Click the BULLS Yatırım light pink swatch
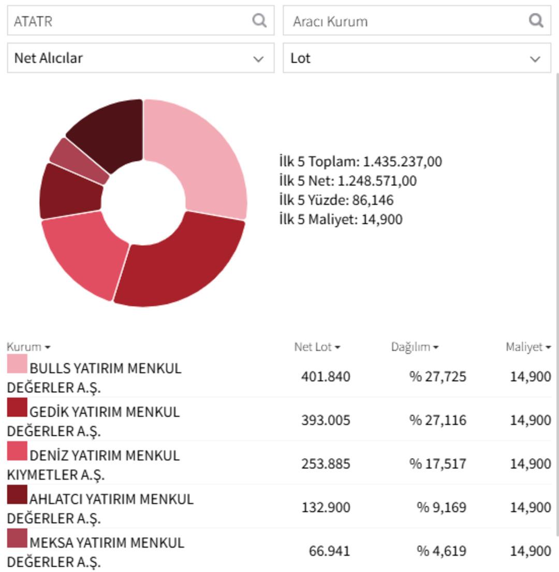 17,364
